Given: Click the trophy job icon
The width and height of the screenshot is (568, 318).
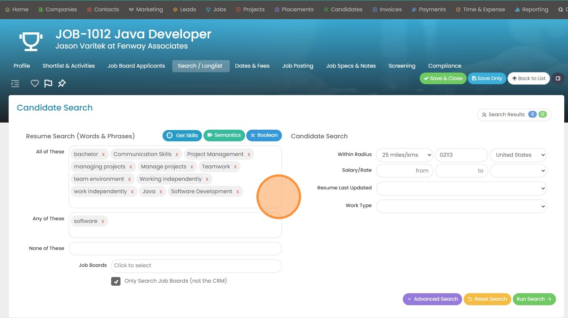Looking at the screenshot, I should pyautogui.click(x=31, y=41).
